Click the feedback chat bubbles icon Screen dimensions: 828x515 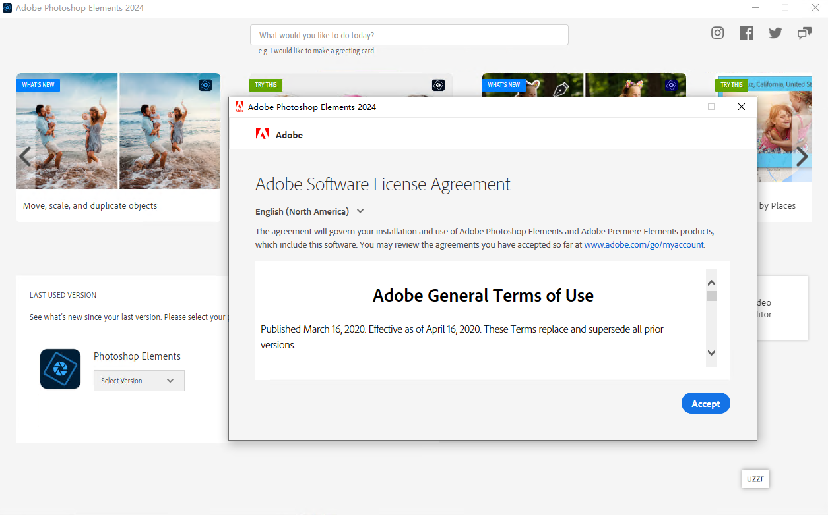804,33
